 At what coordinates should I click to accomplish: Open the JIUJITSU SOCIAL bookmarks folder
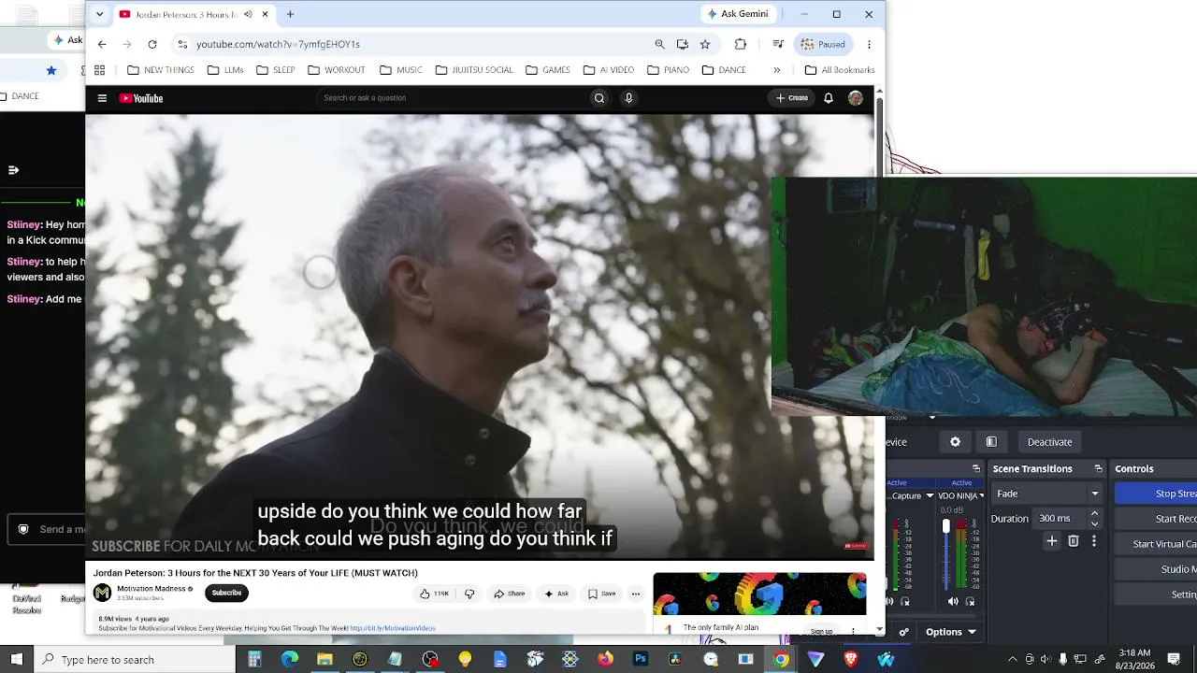(474, 70)
